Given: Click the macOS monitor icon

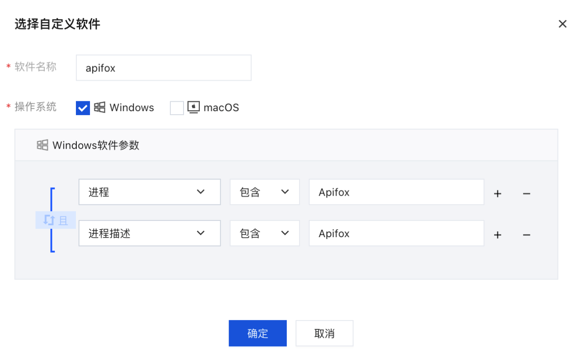Looking at the screenshot, I should [194, 108].
